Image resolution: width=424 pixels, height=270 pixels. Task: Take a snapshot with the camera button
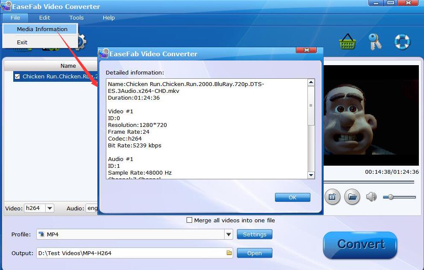pyautogui.click(x=332, y=197)
